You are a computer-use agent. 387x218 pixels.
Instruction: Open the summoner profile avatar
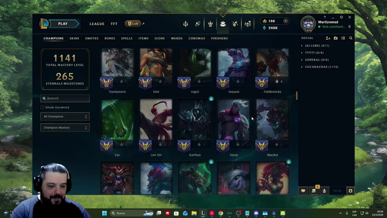pyautogui.click(x=308, y=23)
